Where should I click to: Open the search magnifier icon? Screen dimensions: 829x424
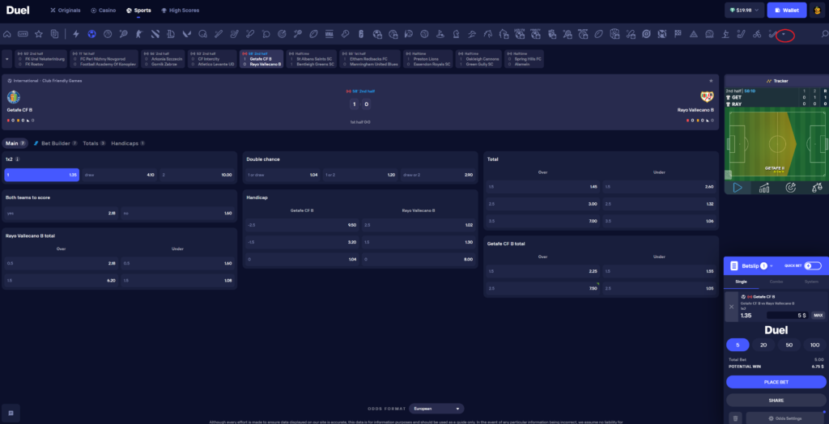(x=824, y=34)
